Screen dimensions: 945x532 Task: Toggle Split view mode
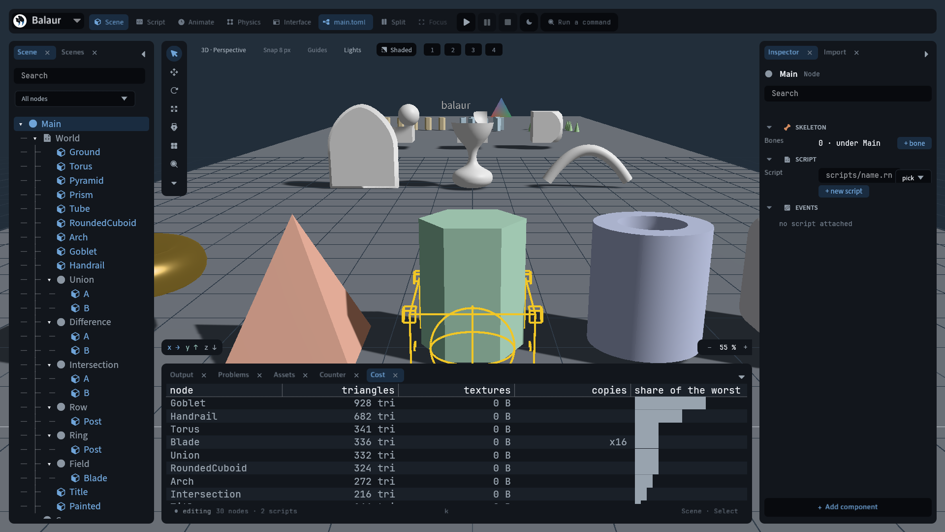coord(393,22)
